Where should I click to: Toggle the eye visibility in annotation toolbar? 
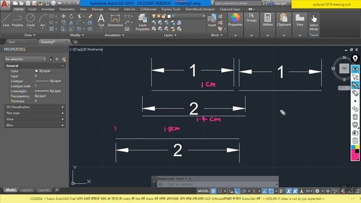pyautogui.click(x=355, y=69)
